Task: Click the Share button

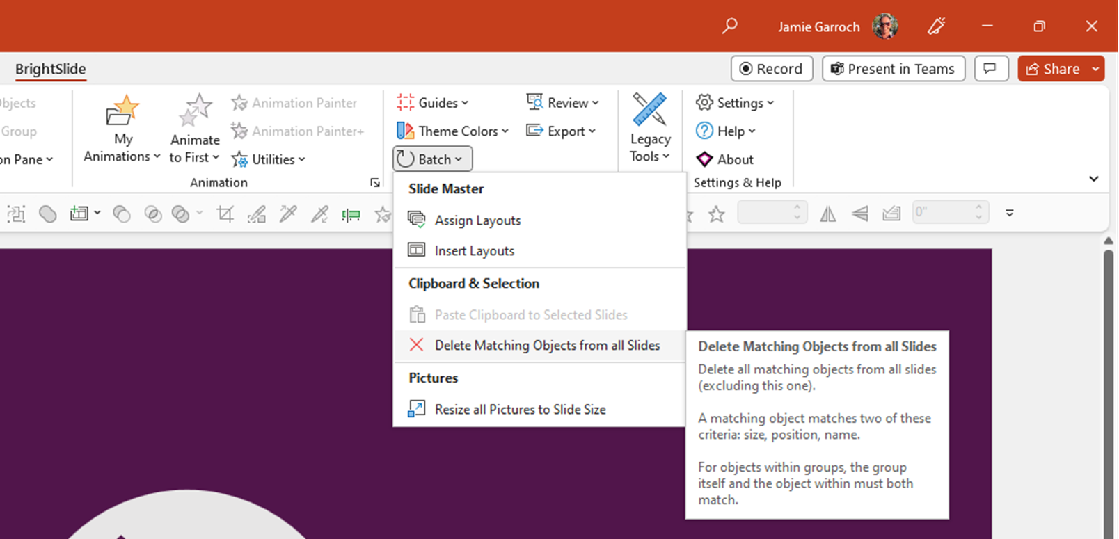Action: coord(1053,69)
